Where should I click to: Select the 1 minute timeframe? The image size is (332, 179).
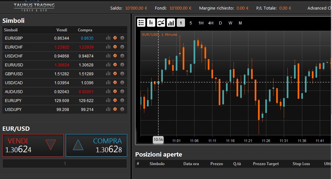181,23
